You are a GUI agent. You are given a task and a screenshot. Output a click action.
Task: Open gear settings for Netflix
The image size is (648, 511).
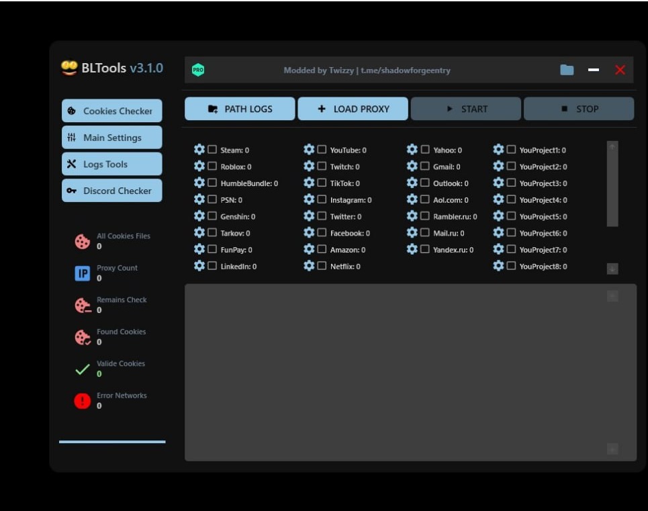[x=309, y=266]
